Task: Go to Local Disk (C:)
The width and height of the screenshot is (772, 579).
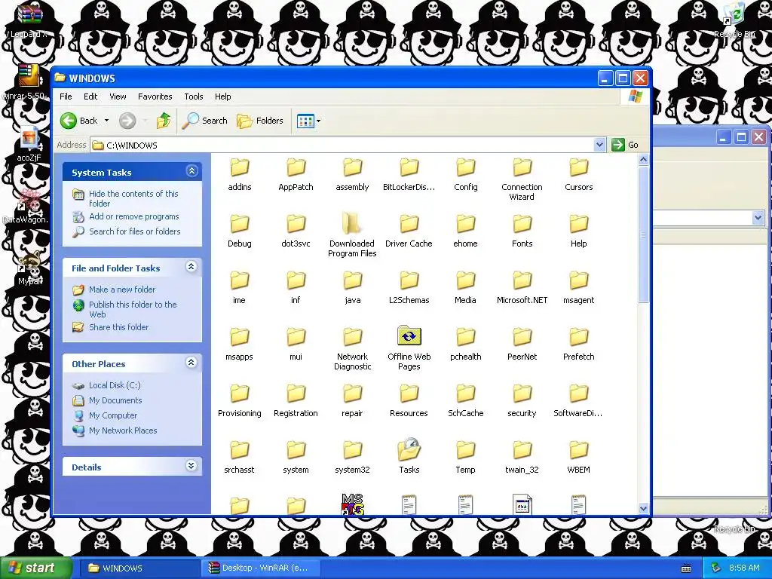Action: [115, 385]
